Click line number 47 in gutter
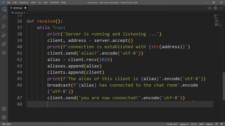 point(20,98)
